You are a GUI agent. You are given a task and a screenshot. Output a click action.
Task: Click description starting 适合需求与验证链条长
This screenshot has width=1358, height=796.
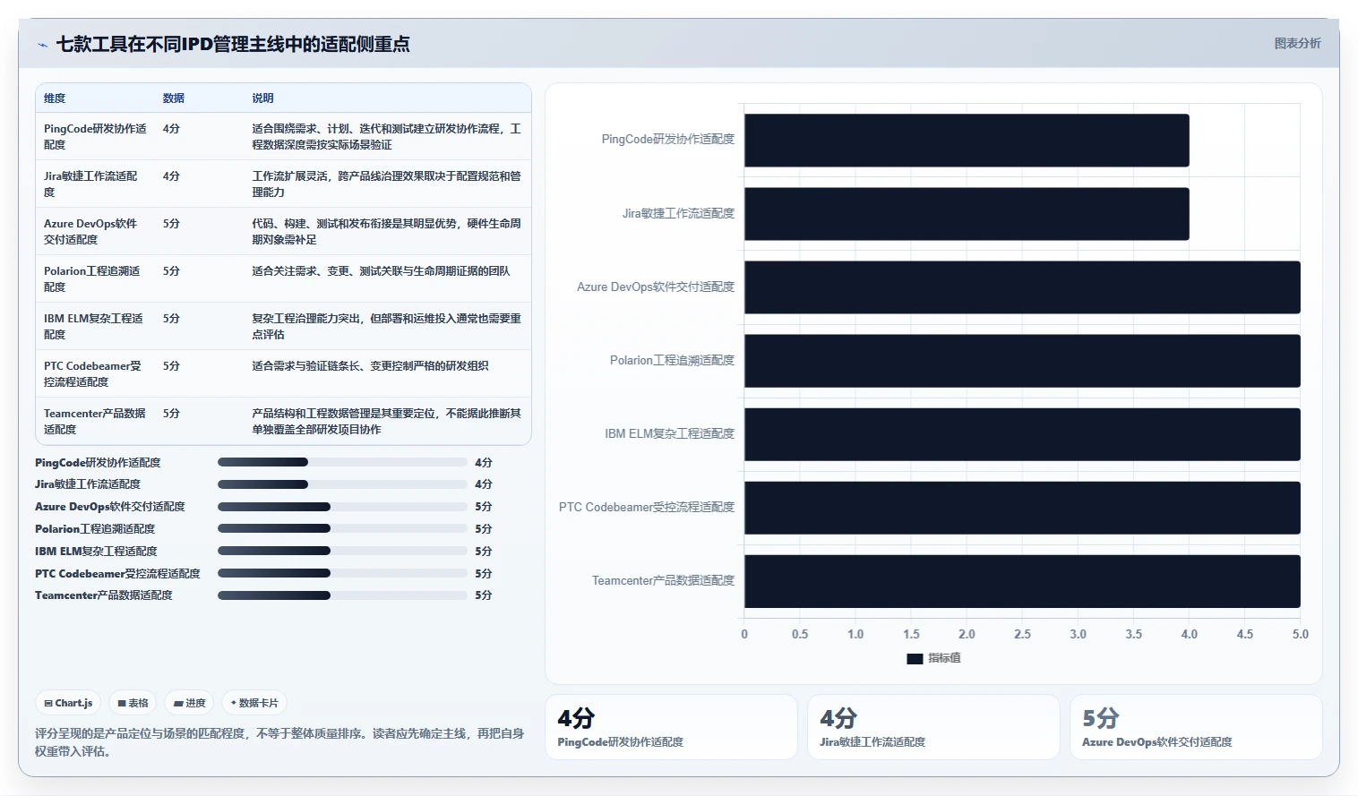click(x=370, y=365)
